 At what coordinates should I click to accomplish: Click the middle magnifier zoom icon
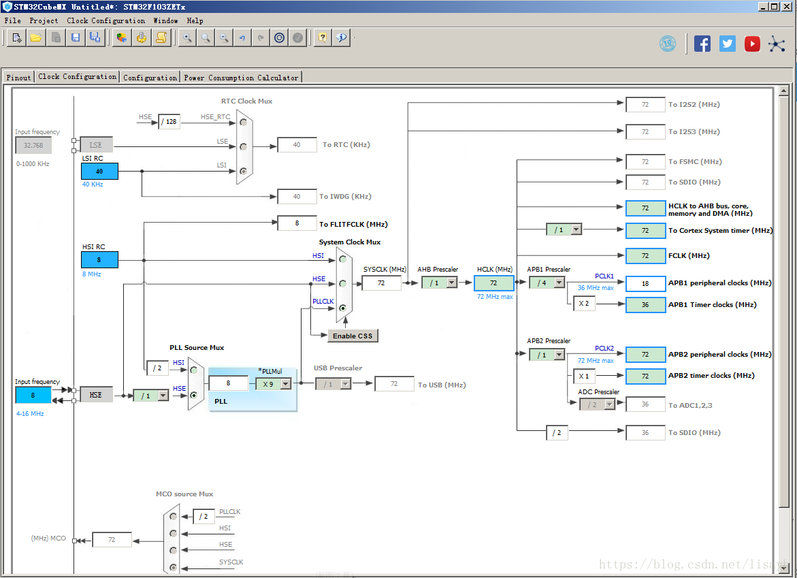pos(206,37)
